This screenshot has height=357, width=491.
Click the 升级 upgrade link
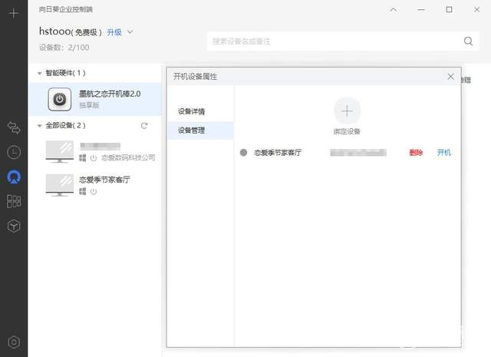pyautogui.click(x=114, y=32)
